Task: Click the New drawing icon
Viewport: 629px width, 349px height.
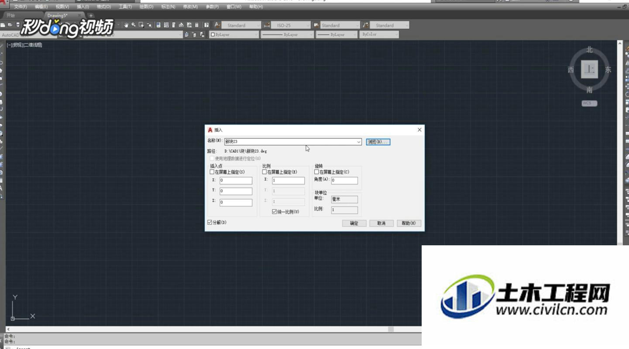Action: click(x=3, y=25)
